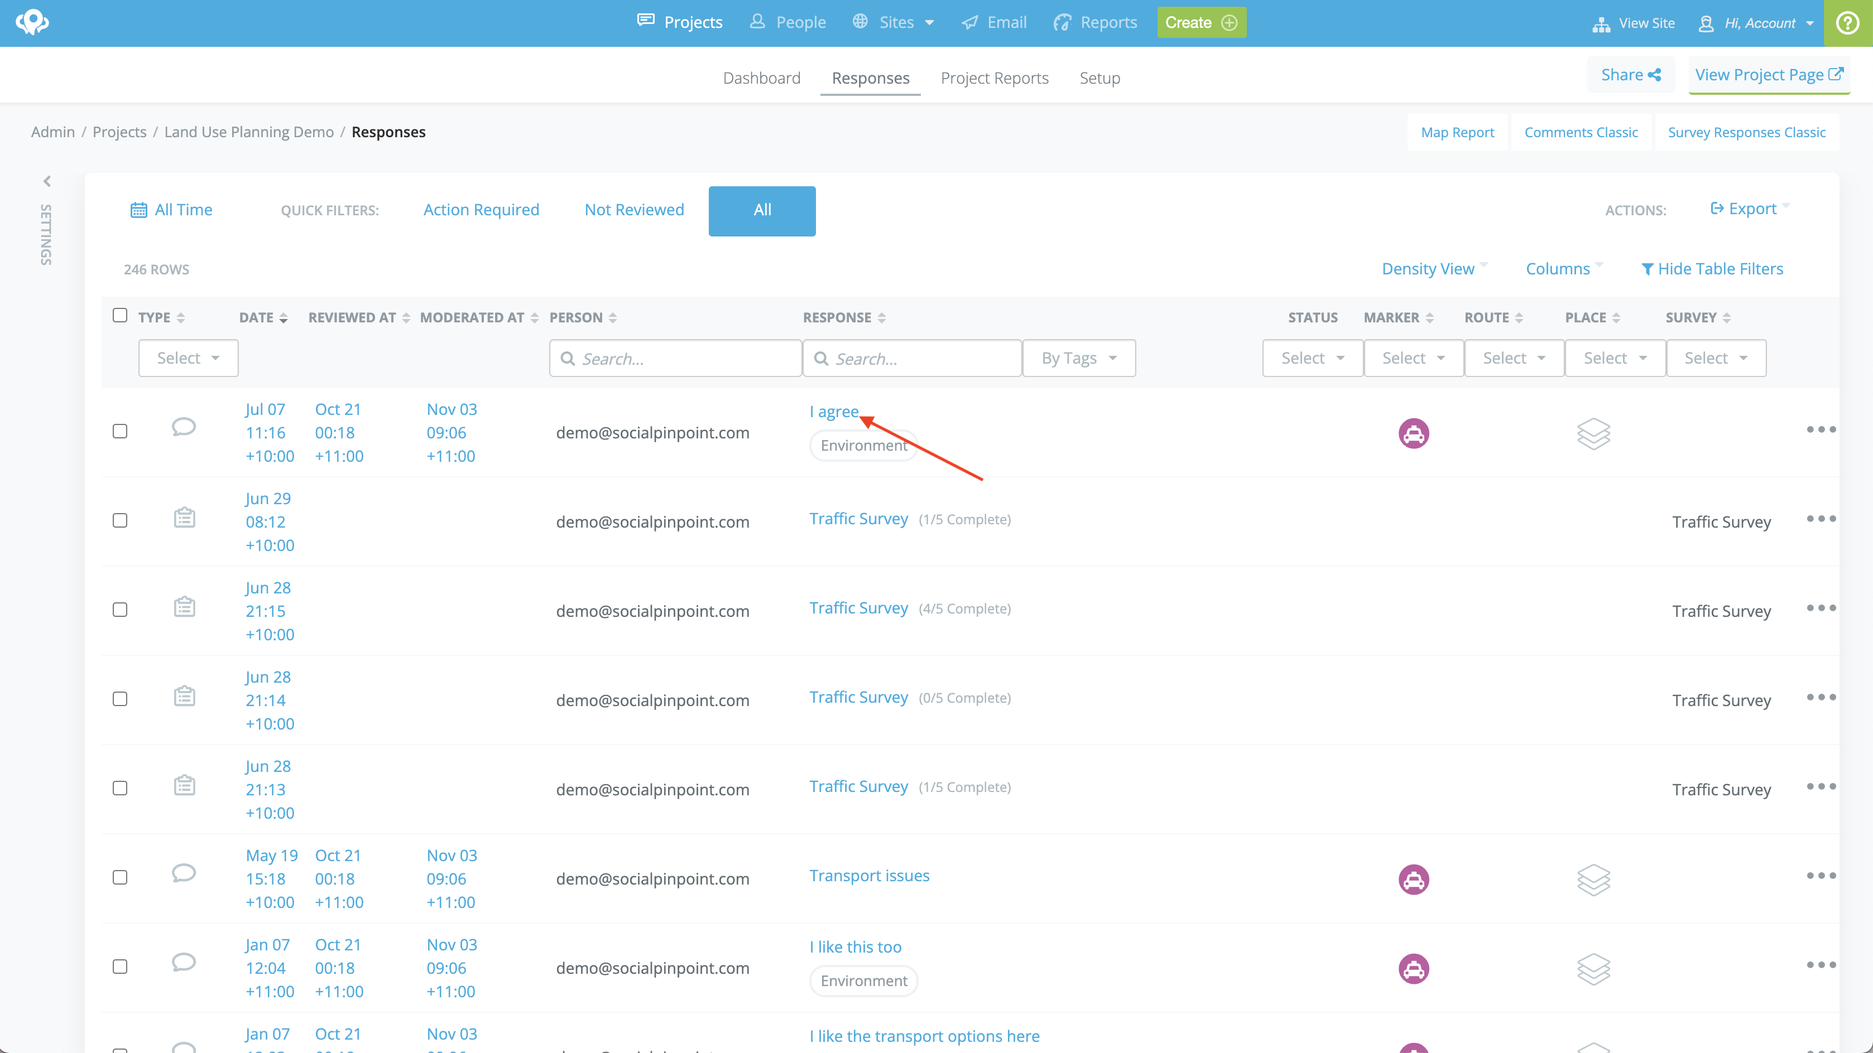This screenshot has height=1053, width=1873.
Task: Collapse the settings sidebar chevron
Action: 47,181
